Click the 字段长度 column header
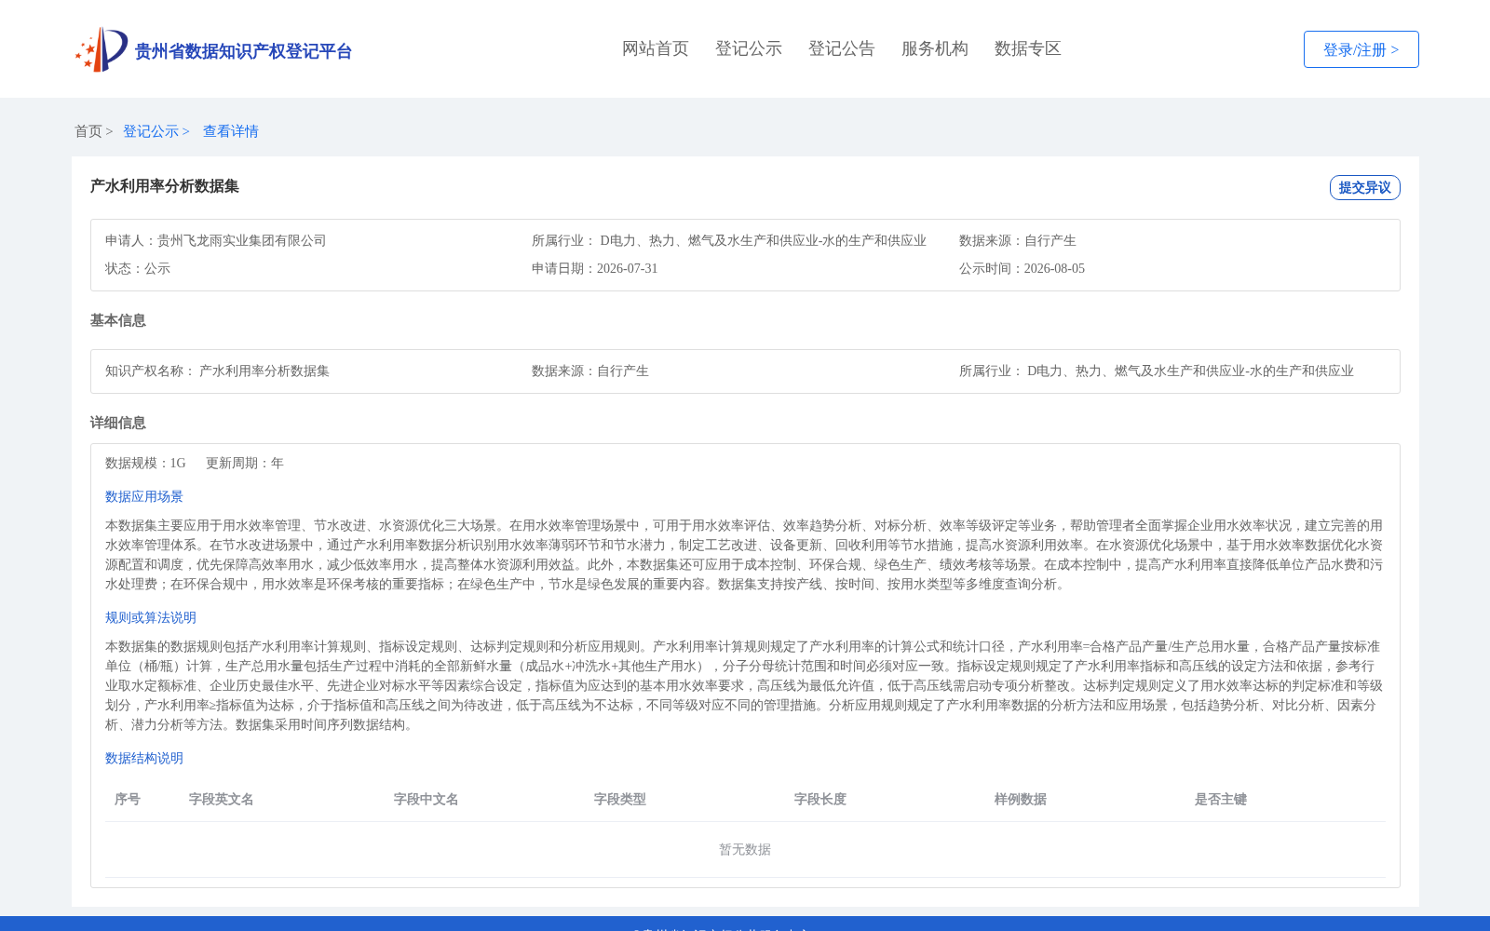 coord(820,799)
